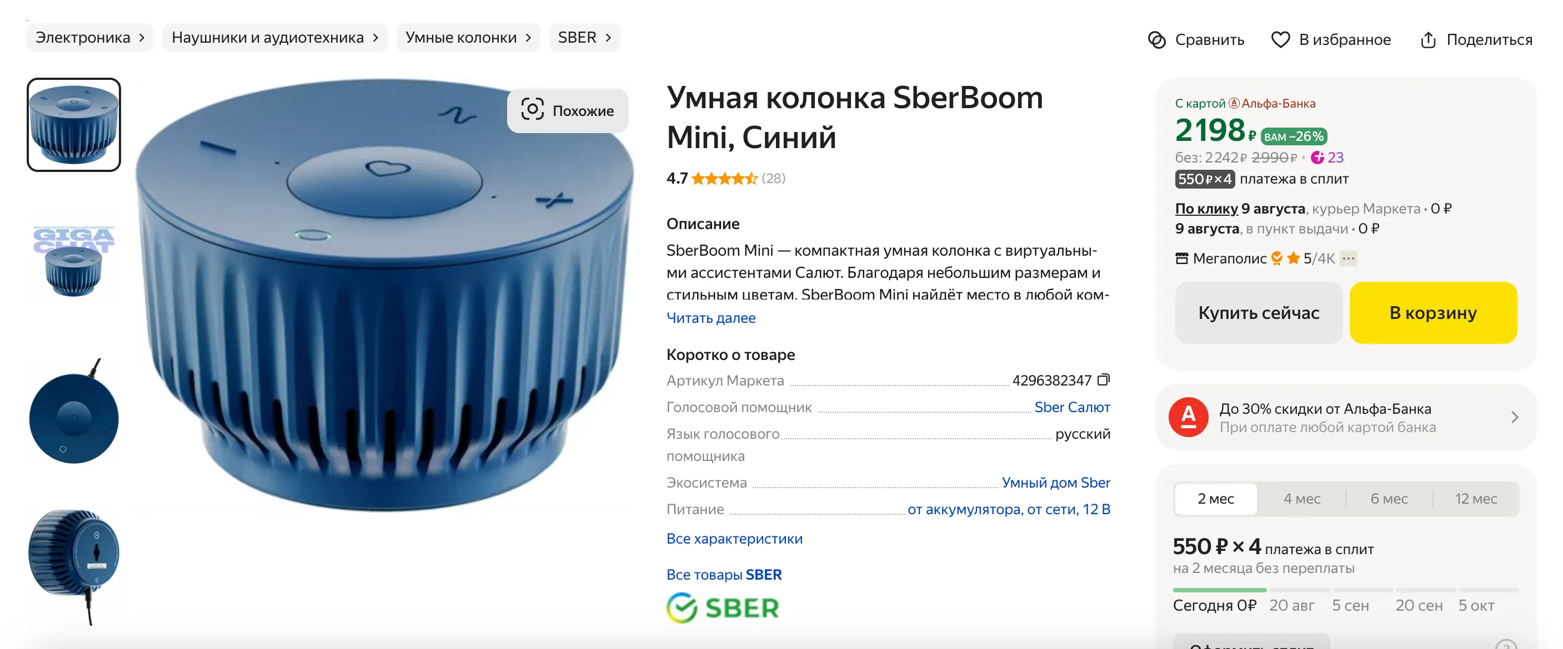Image resolution: width=1563 pixels, height=649 pixels.
Task: Click the similar items camera icon
Action: (x=532, y=110)
